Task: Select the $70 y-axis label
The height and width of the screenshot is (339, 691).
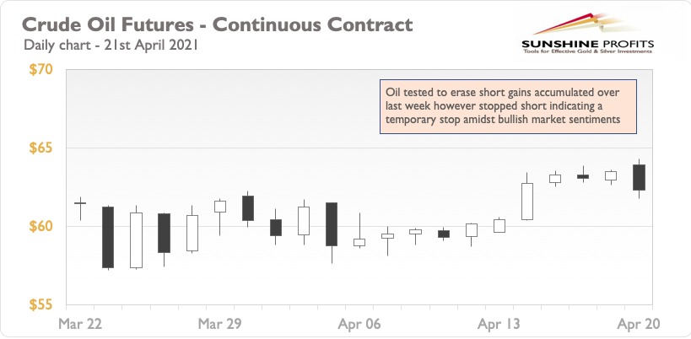Action: (x=40, y=69)
